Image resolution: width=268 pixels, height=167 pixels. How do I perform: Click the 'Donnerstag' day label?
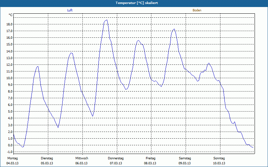click(116, 158)
